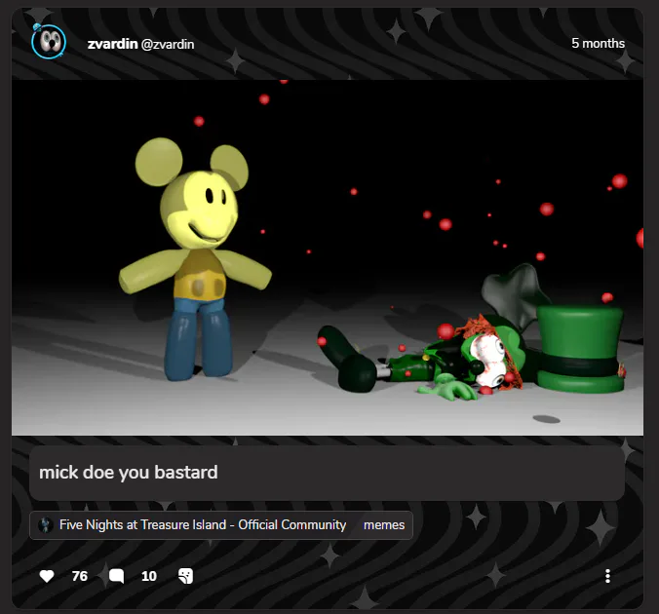Screen dimensions: 659x614
Task: Open the post's three-dot more options menu
Action: tap(607, 576)
